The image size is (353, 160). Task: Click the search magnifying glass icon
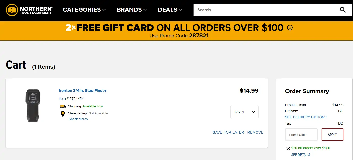pos(343,10)
